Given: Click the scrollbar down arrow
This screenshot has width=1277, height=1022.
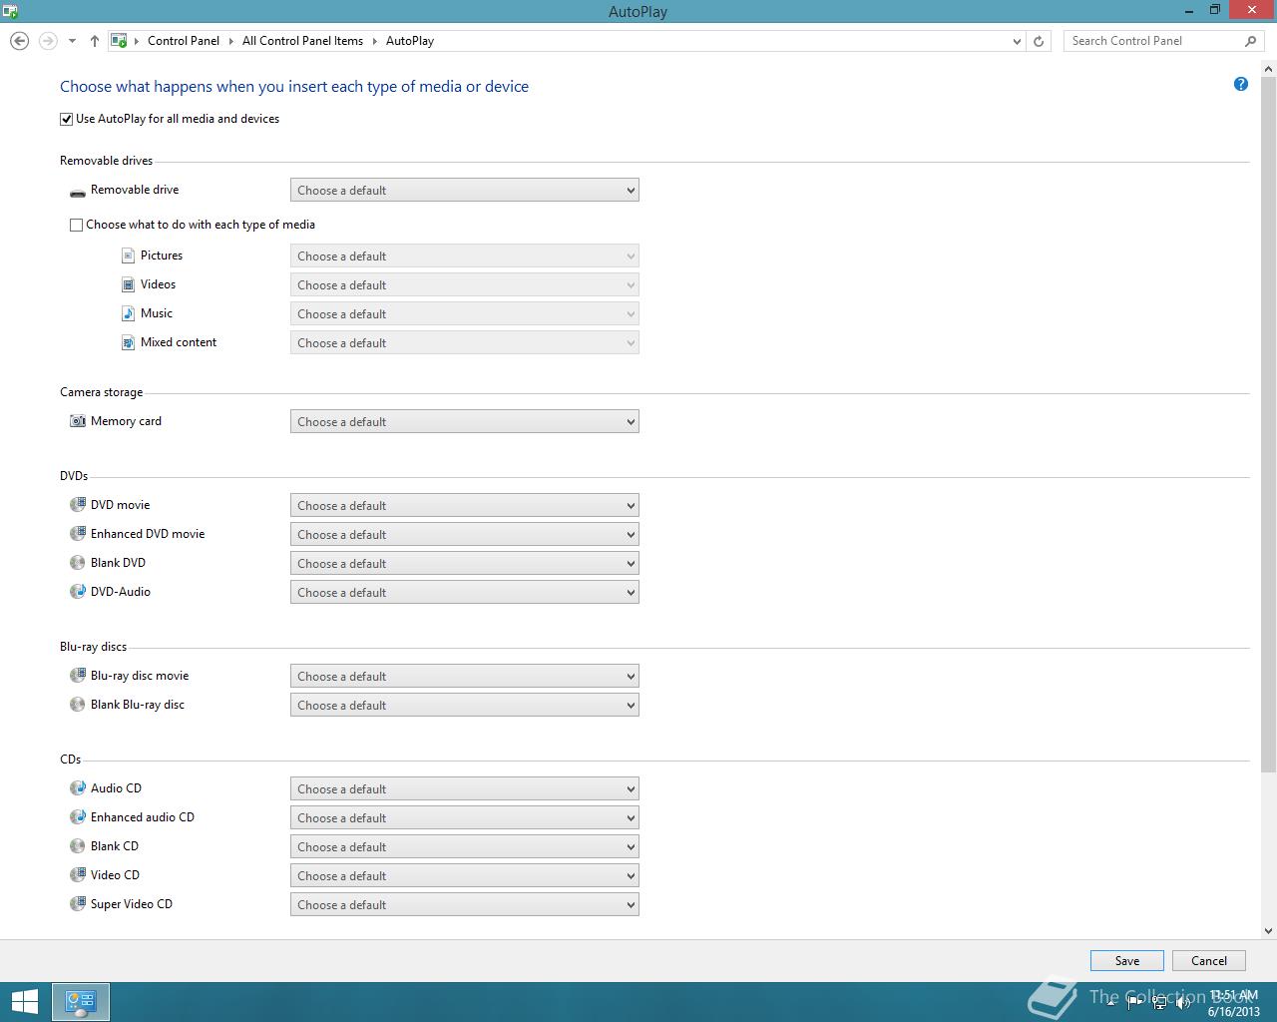Looking at the screenshot, I should tap(1269, 930).
